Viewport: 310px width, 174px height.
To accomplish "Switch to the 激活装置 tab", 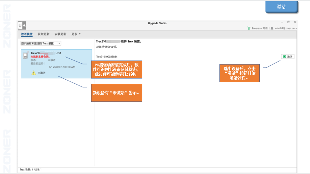I will [x=27, y=34].
